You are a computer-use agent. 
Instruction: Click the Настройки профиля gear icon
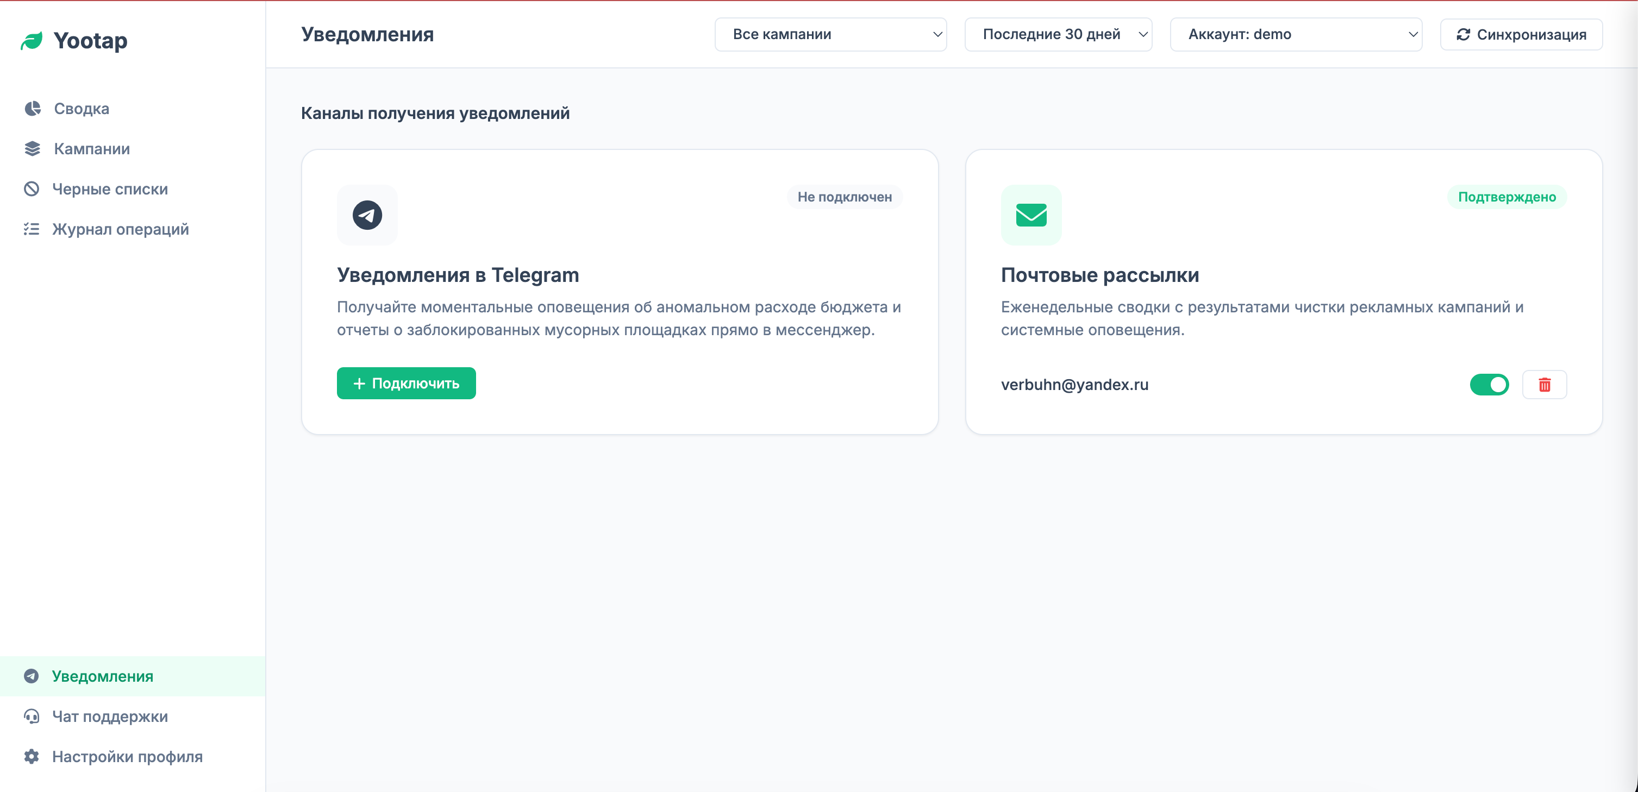[32, 756]
